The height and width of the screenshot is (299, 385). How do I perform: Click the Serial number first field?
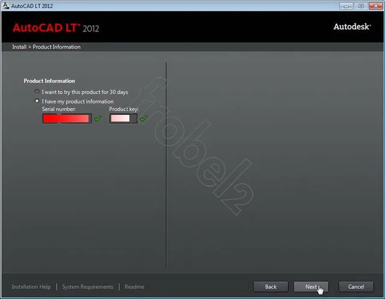(x=50, y=119)
